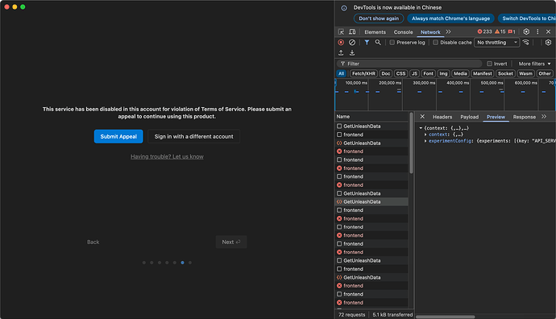
Task: Filter requests by Fetch/XHR
Action: (x=363, y=73)
